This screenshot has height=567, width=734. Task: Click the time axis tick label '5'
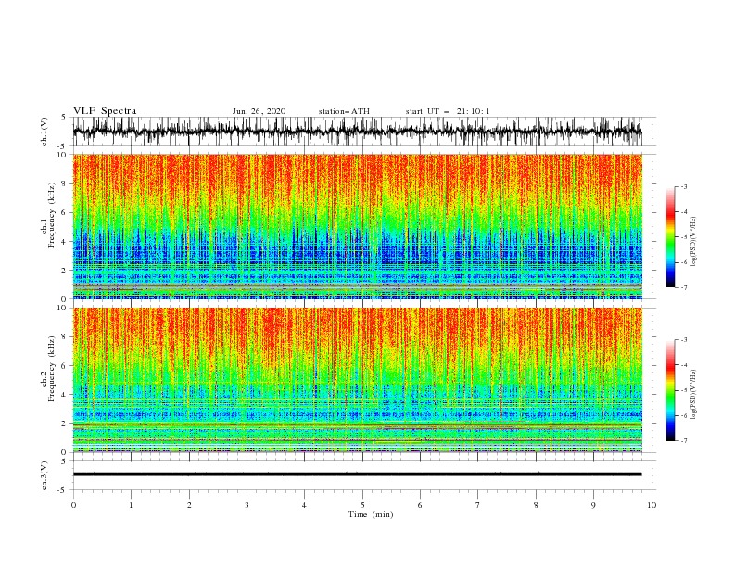362,505
